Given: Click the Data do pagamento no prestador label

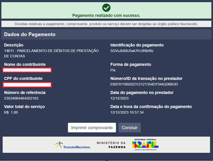Looking at the screenshot, I should 142,93.
